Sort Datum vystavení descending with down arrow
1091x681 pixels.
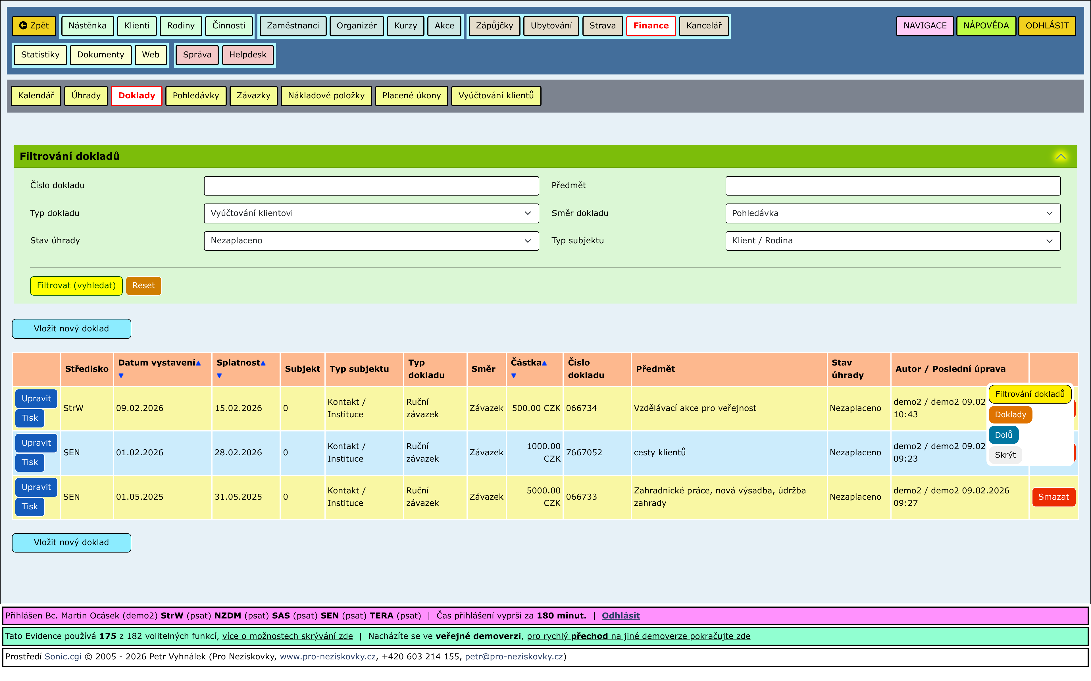pos(121,376)
